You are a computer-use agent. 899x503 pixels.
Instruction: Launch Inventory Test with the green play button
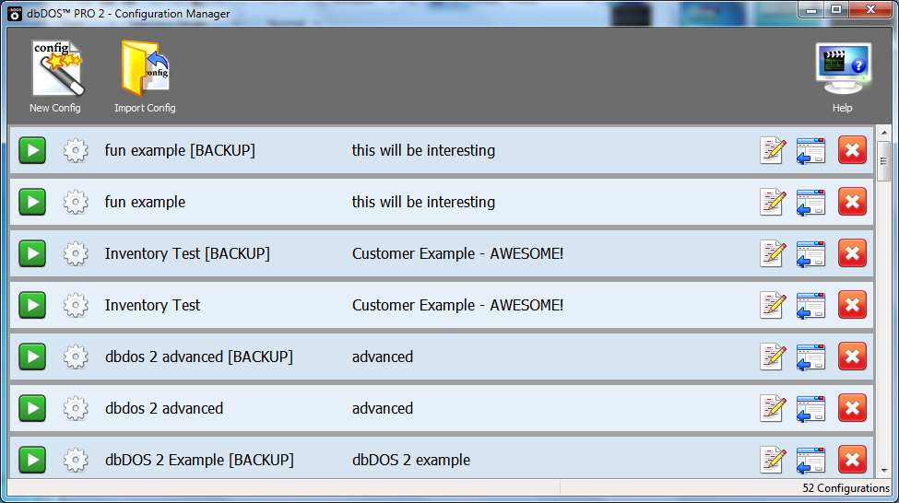[32, 305]
